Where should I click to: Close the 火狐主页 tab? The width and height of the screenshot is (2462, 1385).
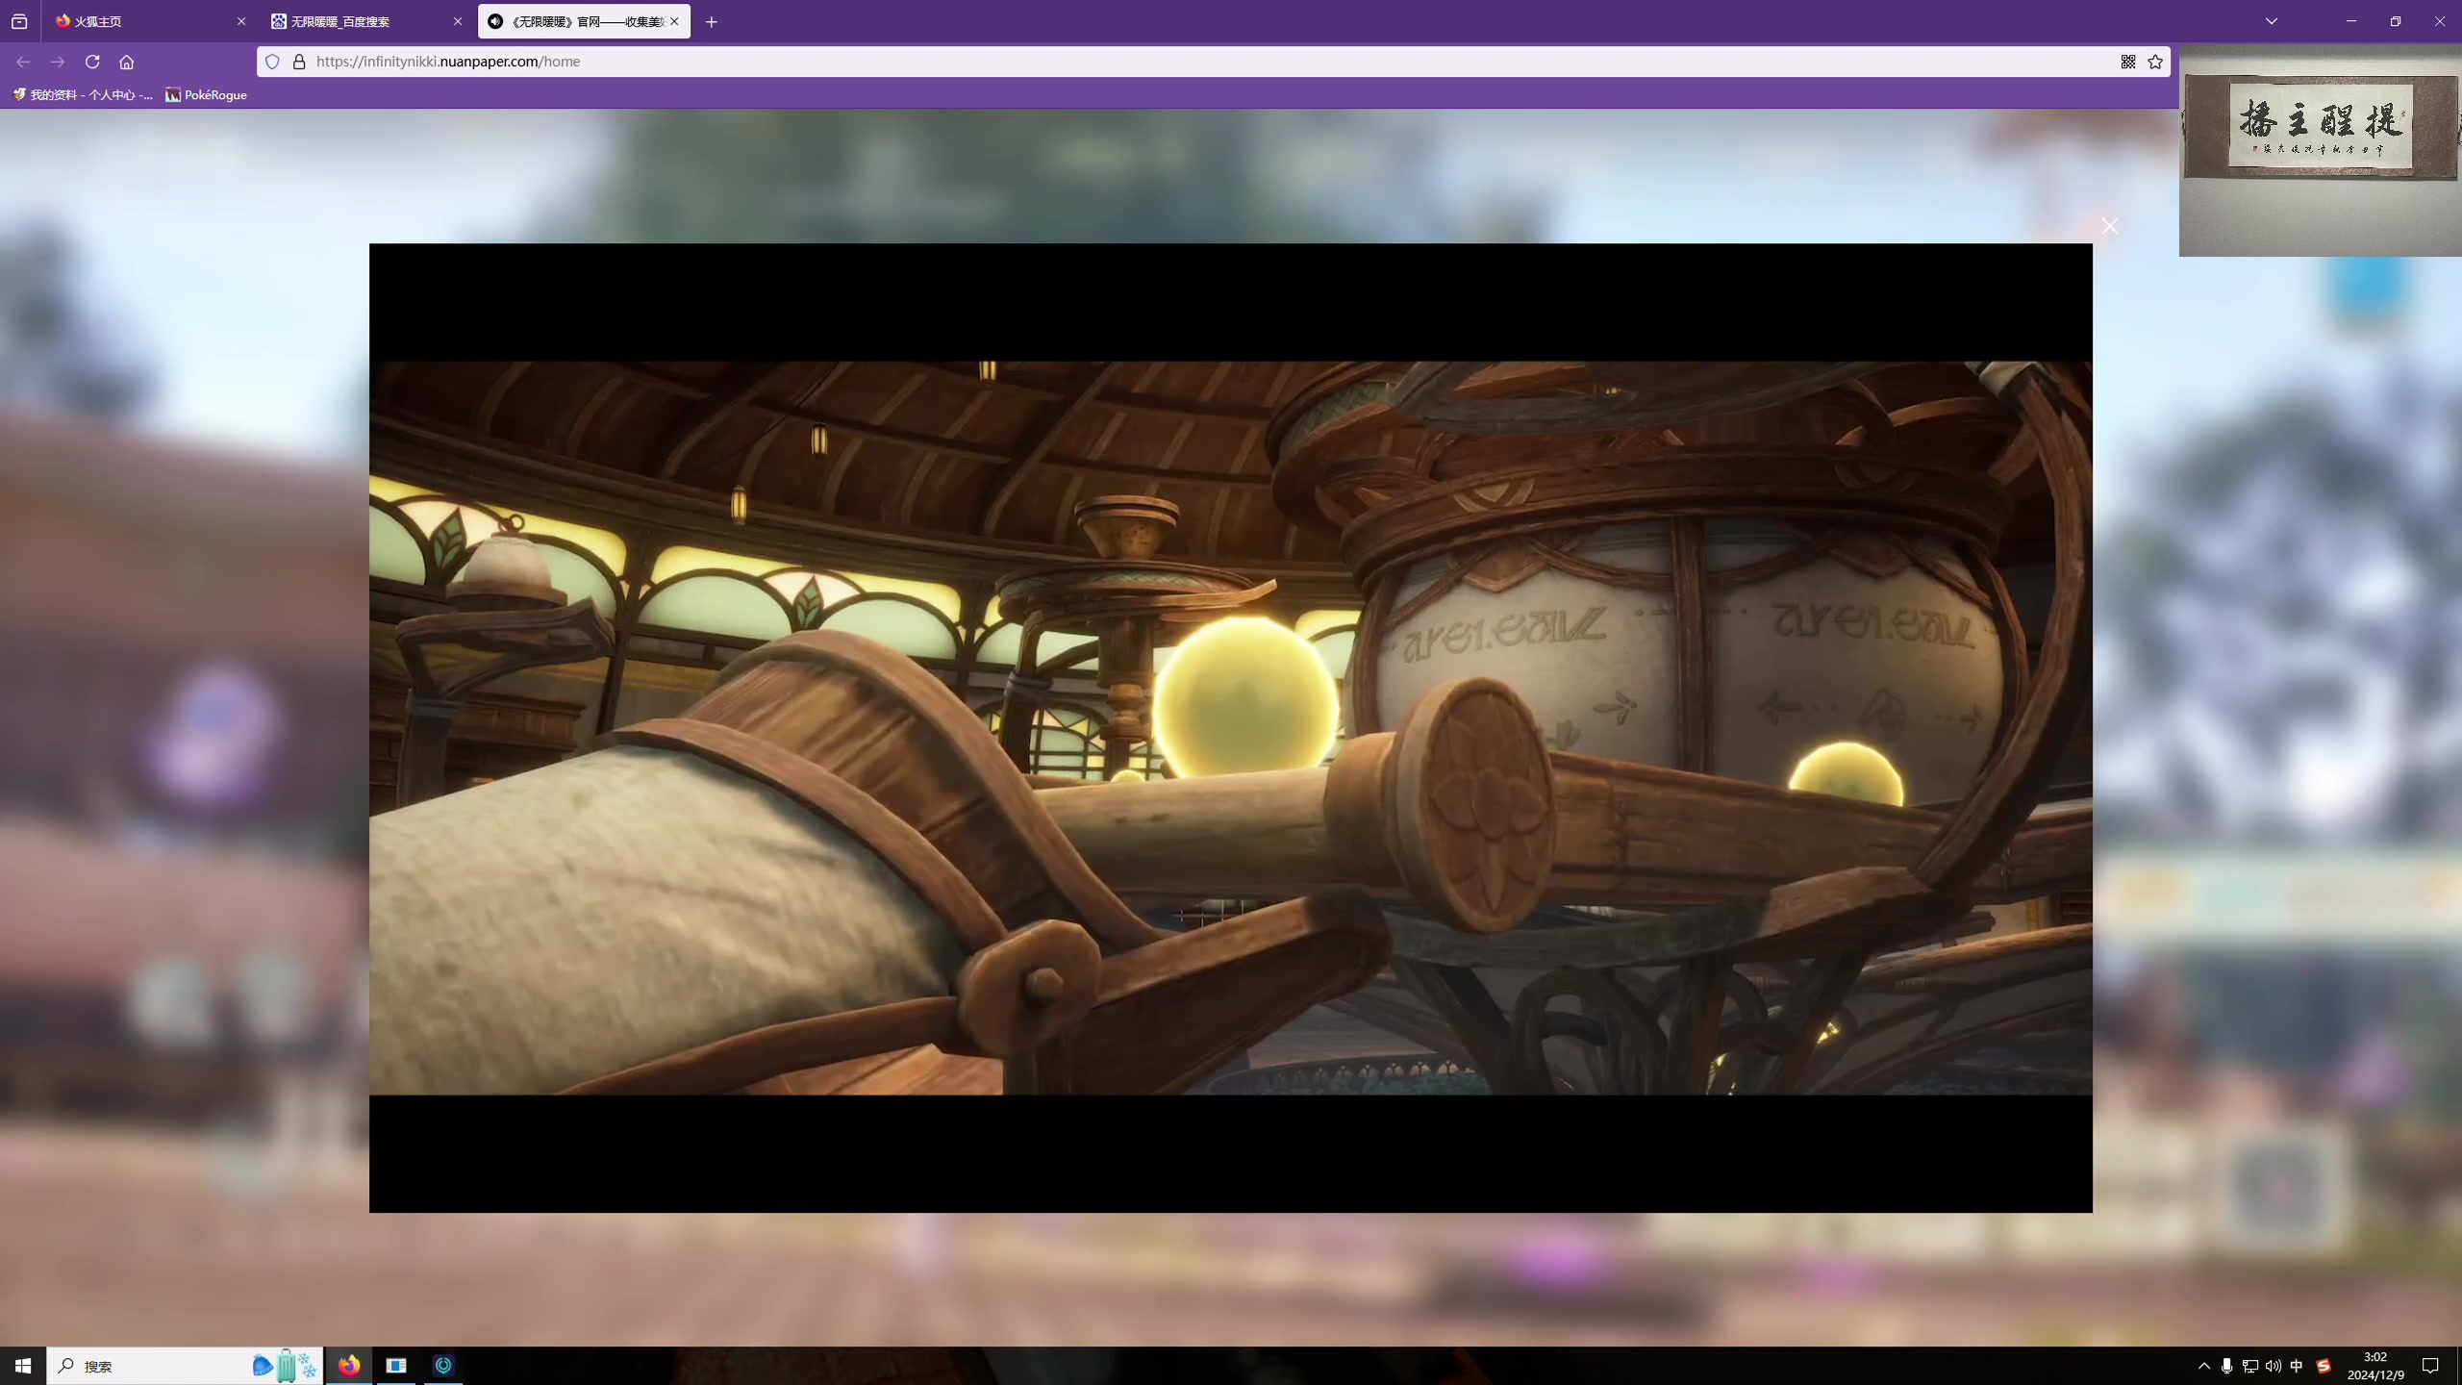241,21
